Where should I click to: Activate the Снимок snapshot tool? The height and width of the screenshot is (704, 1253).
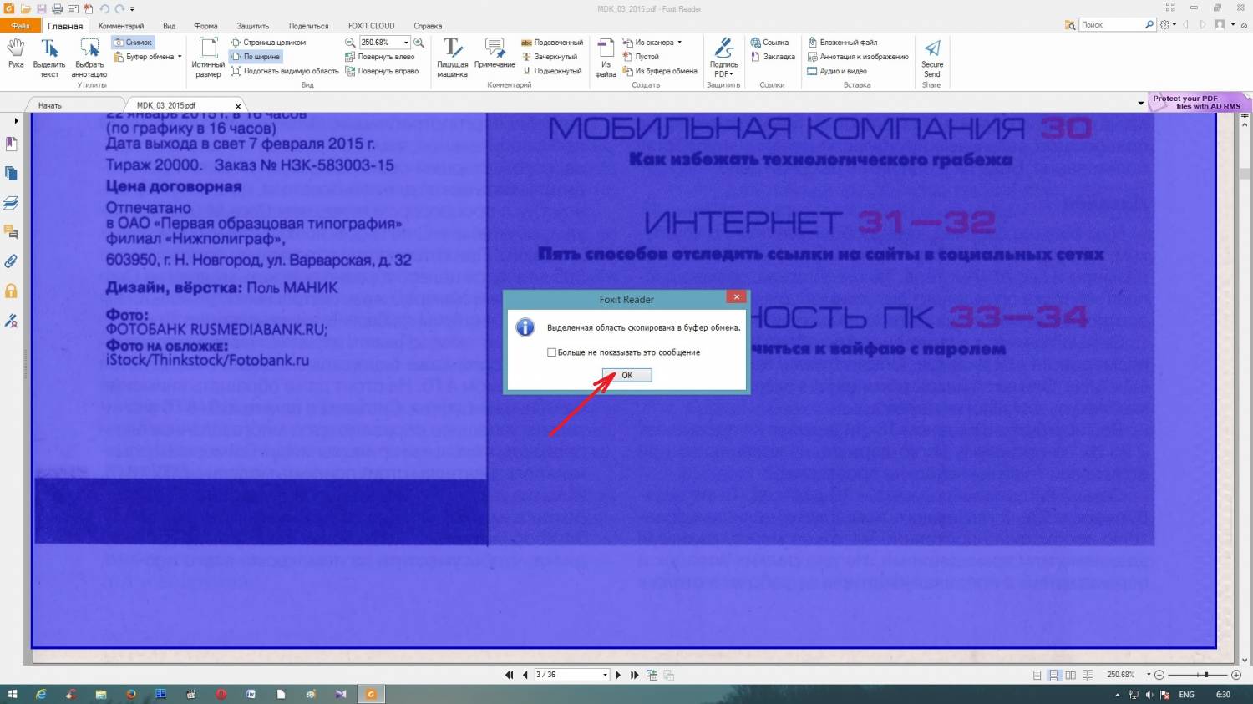pos(134,43)
